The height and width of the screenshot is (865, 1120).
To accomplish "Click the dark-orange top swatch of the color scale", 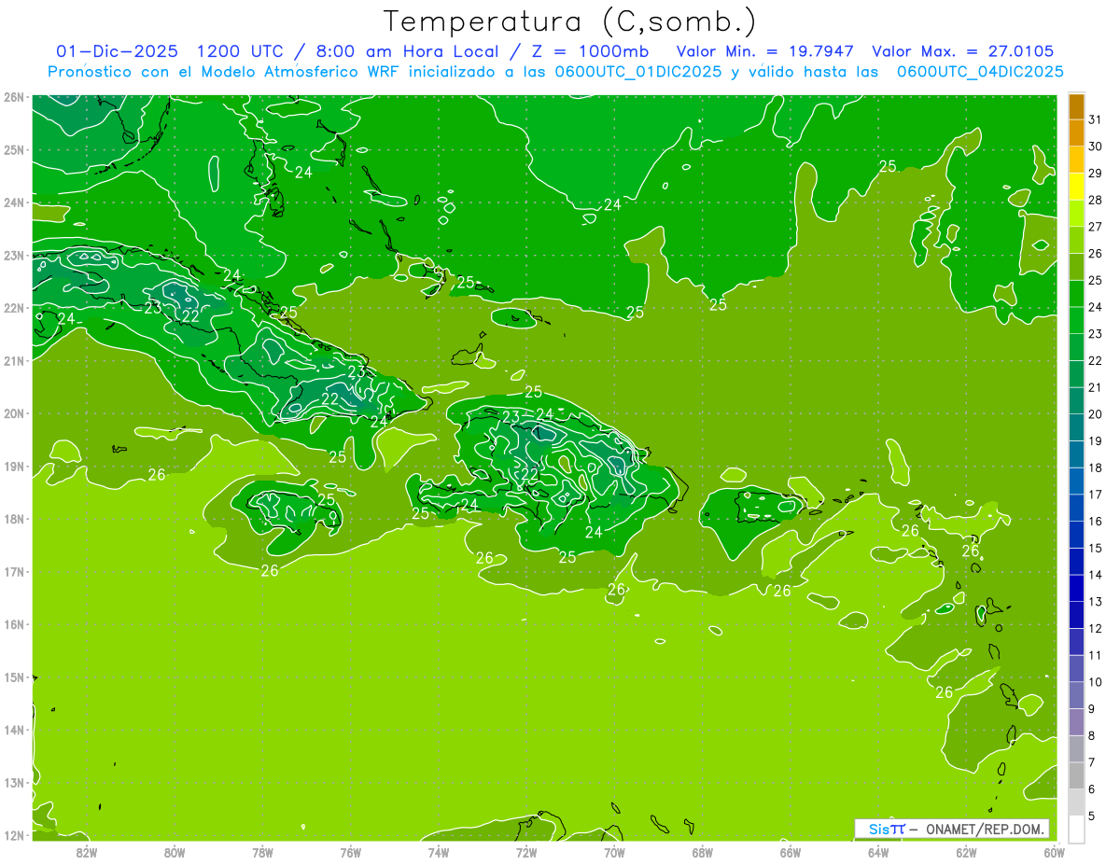I will (1076, 106).
